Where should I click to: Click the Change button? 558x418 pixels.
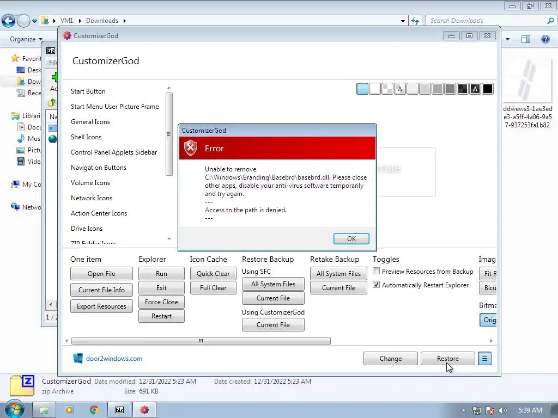[390, 359]
